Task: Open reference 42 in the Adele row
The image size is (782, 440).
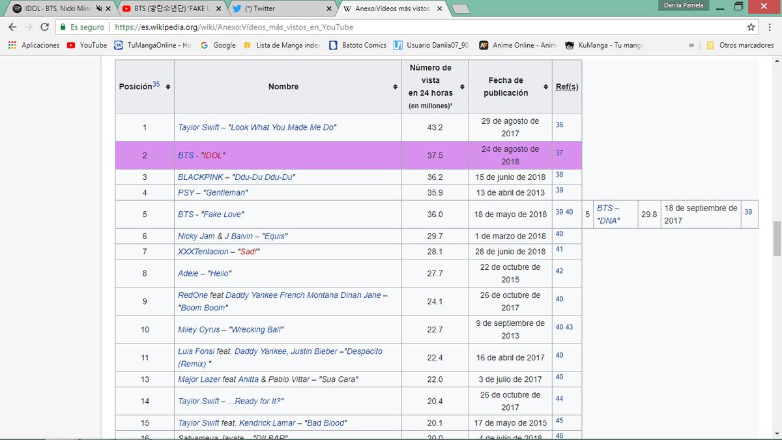Action: (560, 271)
